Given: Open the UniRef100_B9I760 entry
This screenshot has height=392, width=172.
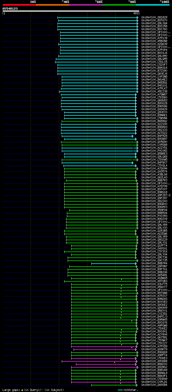Looking at the screenshot, I should 154,29.
